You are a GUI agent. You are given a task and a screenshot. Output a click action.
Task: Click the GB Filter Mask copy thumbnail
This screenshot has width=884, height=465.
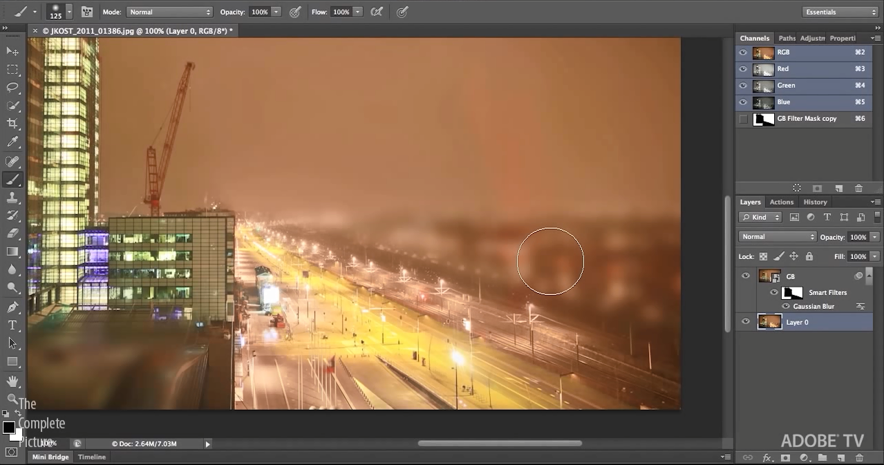[764, 119]
